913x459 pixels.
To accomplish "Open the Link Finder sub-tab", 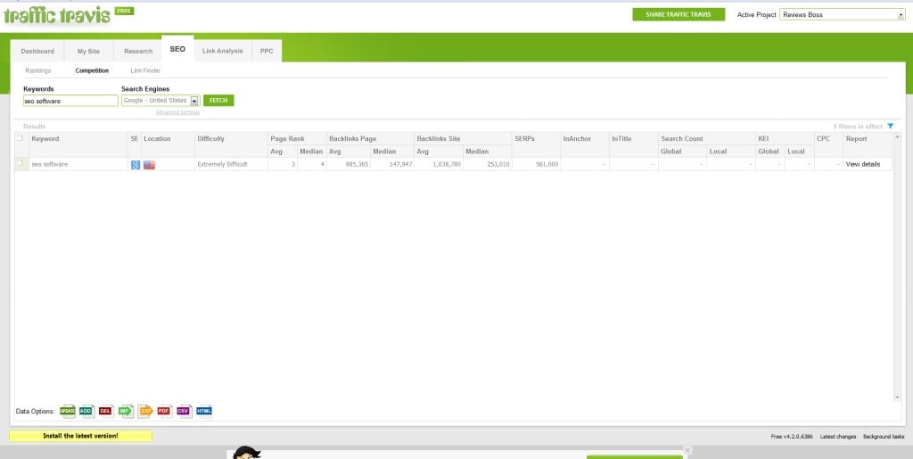I will (x=145, y=70).
